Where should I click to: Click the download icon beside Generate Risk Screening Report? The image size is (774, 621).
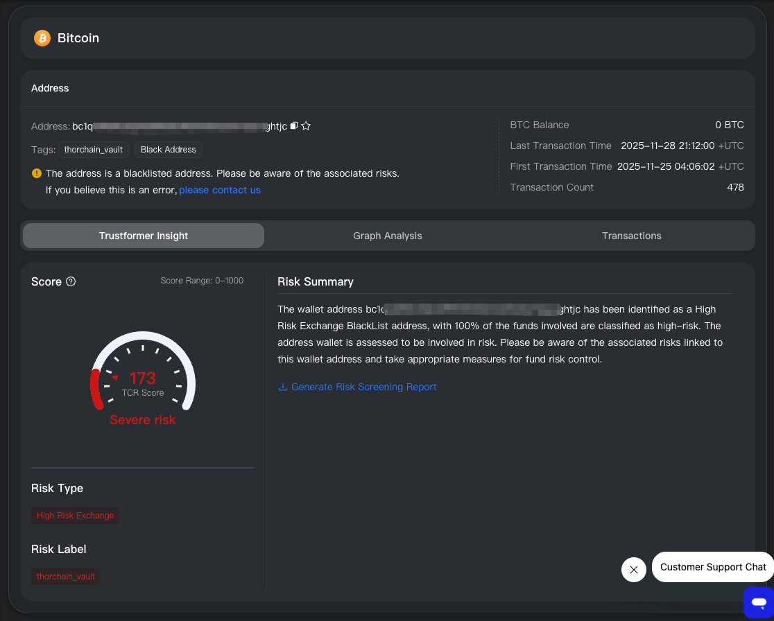[282, 387]
